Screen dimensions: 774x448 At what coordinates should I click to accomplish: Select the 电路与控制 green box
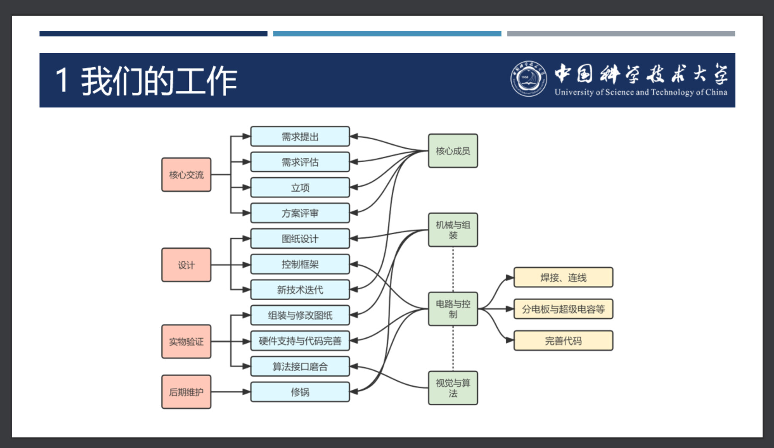[453, 309]
